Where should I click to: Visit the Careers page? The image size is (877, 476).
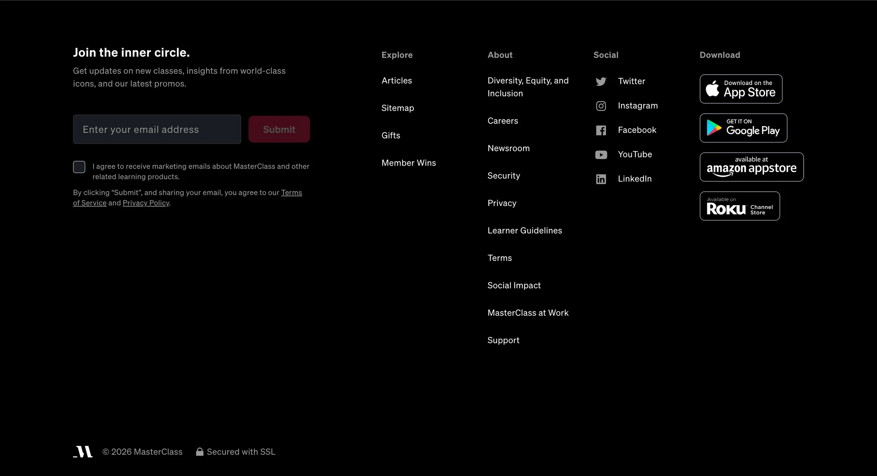(x=503, y=121)
